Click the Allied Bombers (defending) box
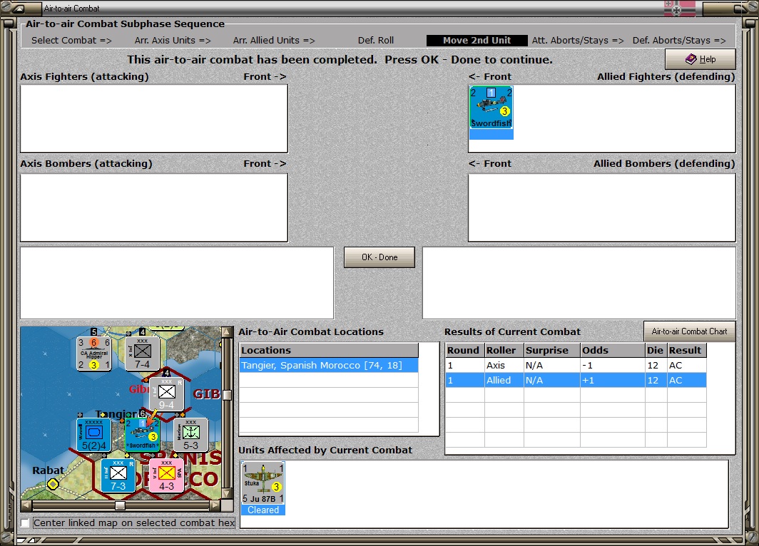This screenshot has height=546, width=759. coord(601,207)
